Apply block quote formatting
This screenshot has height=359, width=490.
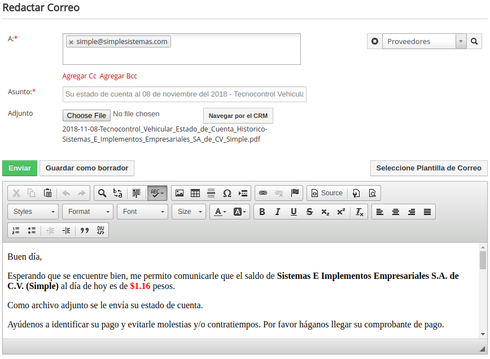84,231
